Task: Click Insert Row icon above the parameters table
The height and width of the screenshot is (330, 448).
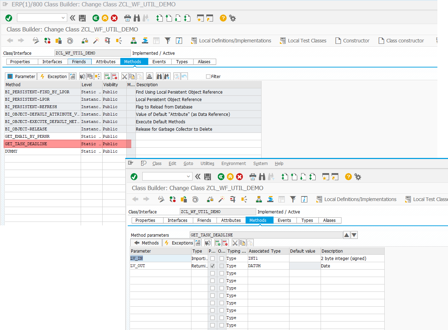Action: [218, 243]
